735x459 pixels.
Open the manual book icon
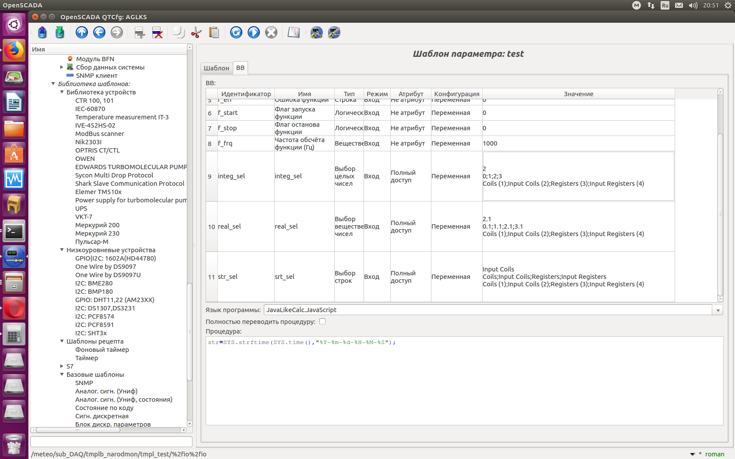tap(294, 32)
